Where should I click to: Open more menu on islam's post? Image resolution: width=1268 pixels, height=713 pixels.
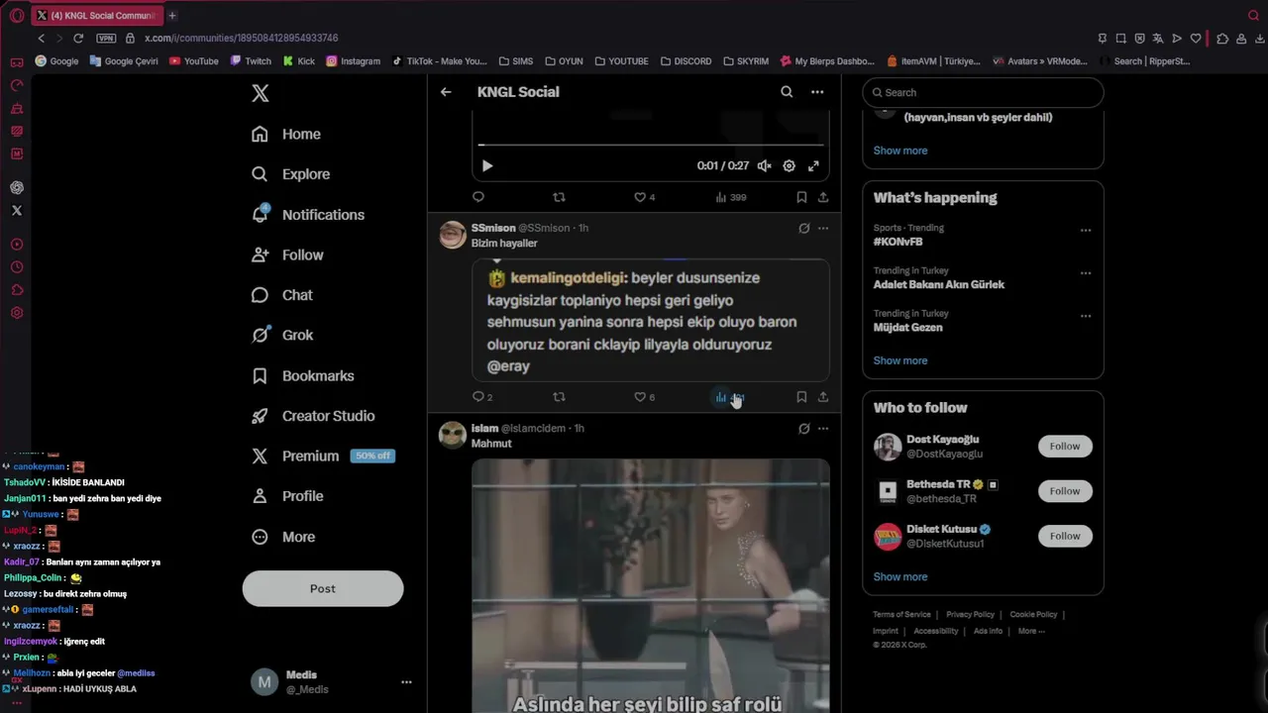[x=823, y=429]
